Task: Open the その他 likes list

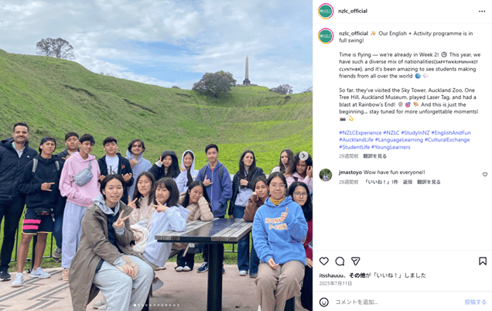Action: 357,275
